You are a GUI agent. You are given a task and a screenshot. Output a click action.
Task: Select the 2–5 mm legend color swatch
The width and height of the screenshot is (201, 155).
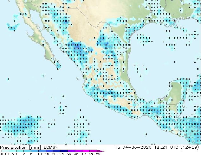click(x=27, y=151)
